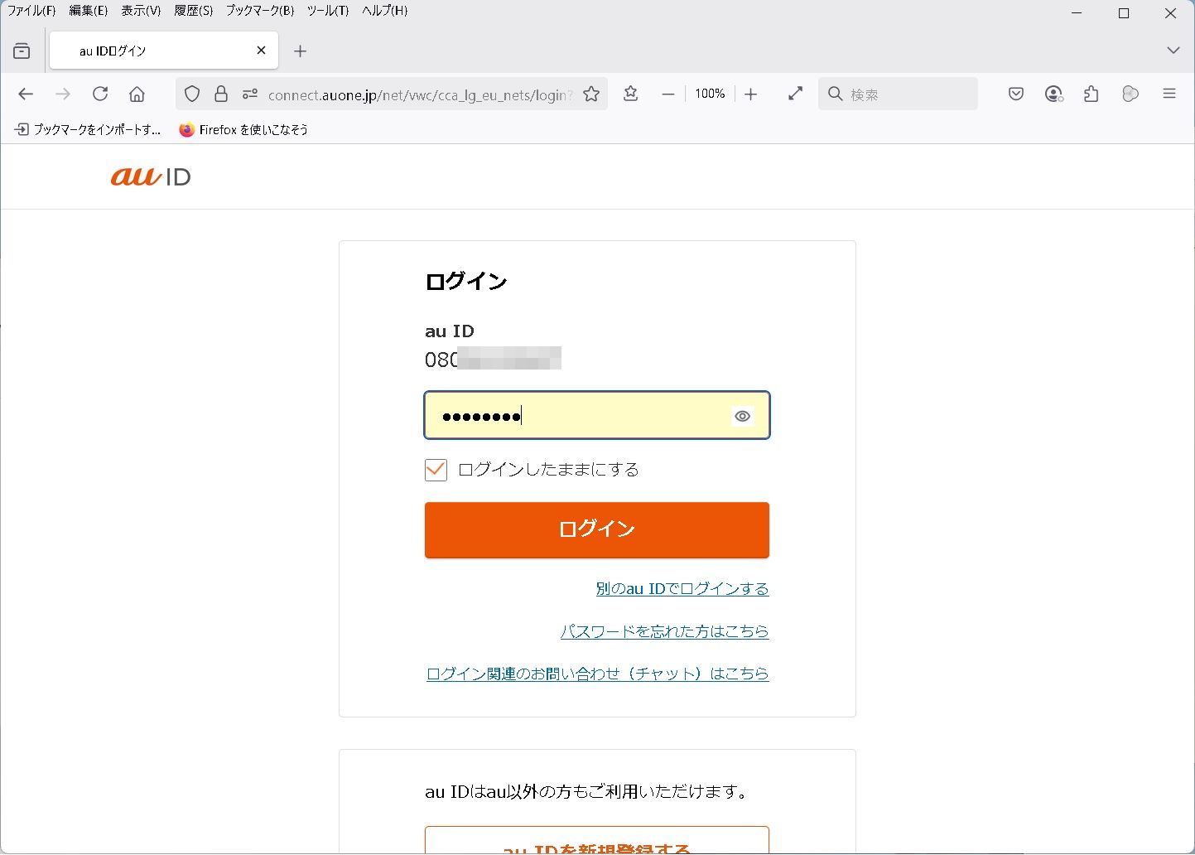Open the hamburger application menu
The width and height of the screenshot is (1195, 855).
[x=1169, y=94]
